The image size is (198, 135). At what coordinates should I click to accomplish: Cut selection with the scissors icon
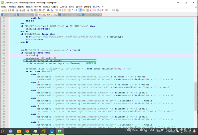(x=28, y=10)
